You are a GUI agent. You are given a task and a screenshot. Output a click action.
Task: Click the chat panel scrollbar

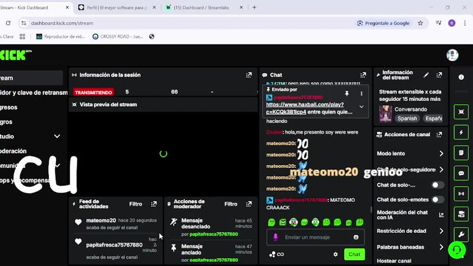(371, 209)
